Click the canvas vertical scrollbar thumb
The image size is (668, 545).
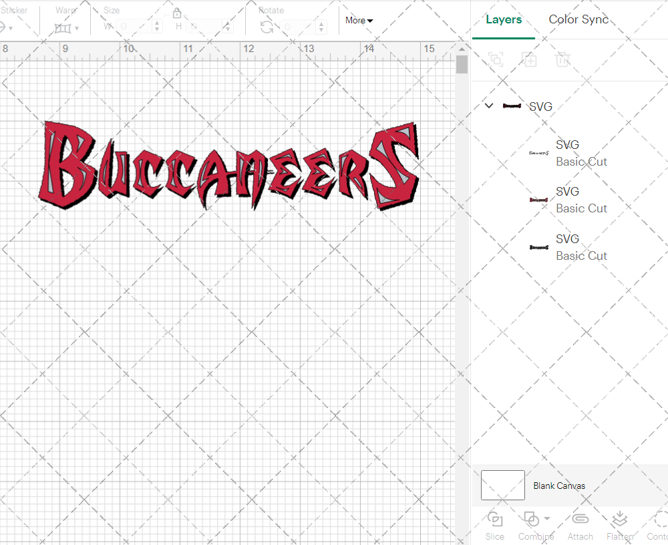pos(462,65)
